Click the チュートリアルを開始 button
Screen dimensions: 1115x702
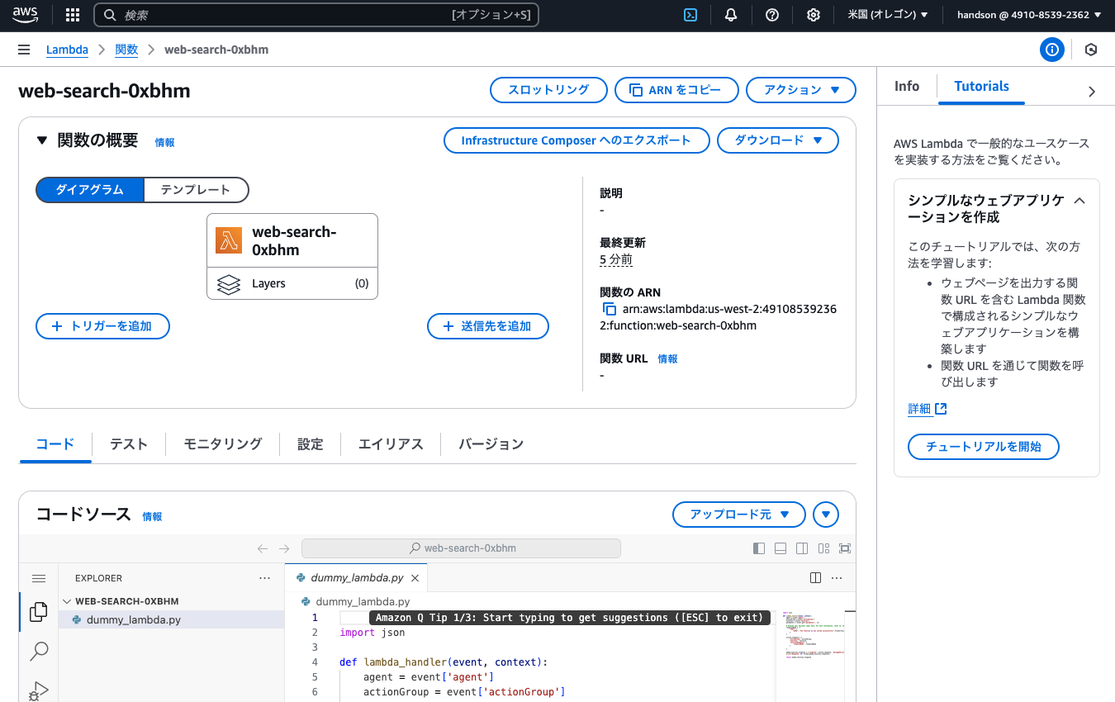983,447
